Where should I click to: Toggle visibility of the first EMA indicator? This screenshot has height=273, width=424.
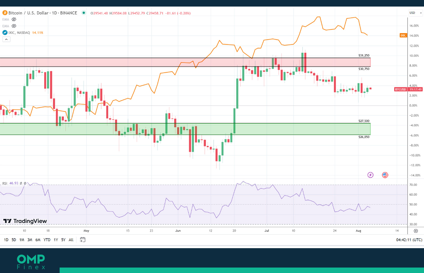pos(14,19)
